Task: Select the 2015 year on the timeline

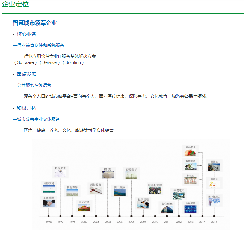Action: point(214,222)
